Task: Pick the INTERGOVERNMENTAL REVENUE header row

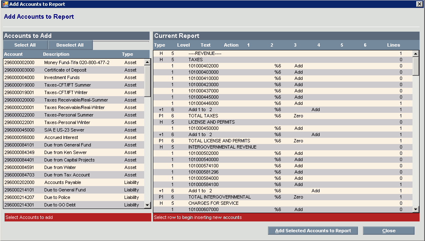Action: [x=222, y=147]
